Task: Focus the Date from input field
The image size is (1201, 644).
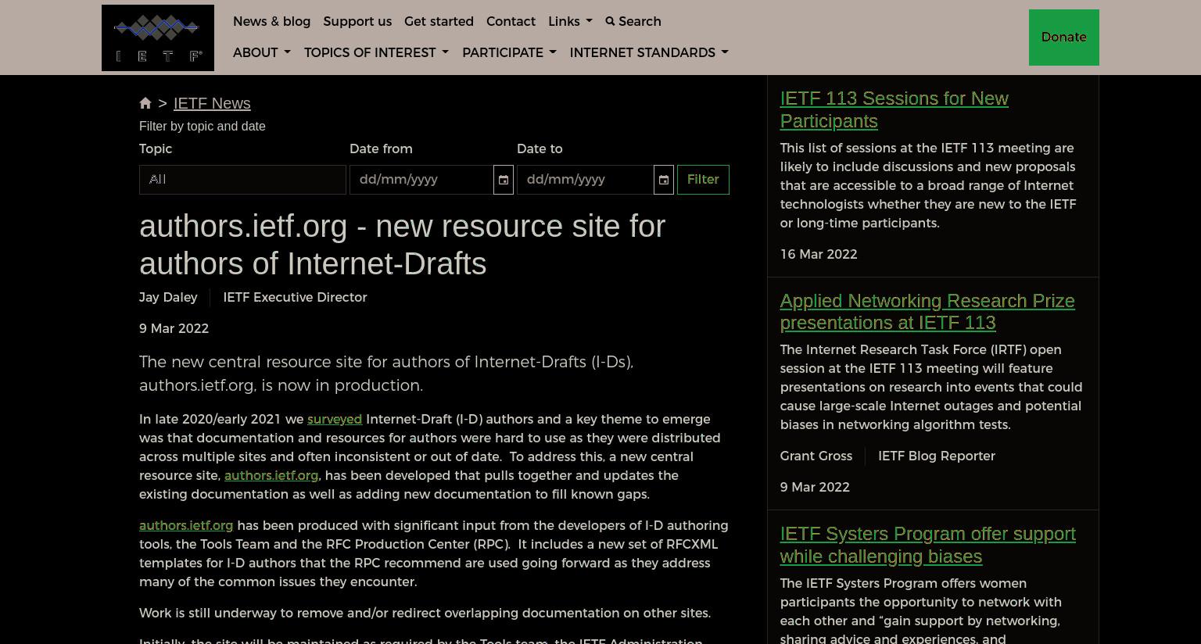Action: [x=421, y=180]
